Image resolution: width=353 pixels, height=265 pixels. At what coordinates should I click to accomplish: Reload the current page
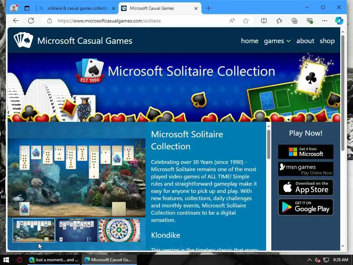click(31, 21)
